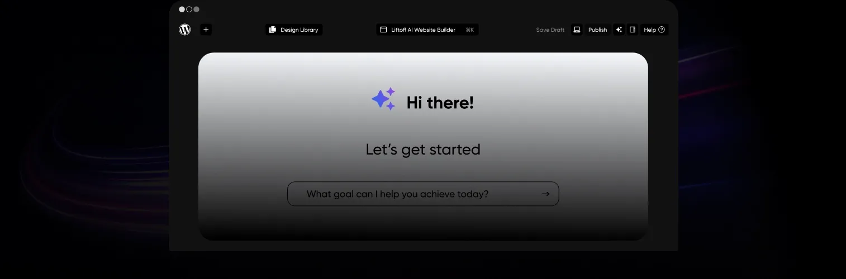
Task: Open the AI sparkle assistant in toolbar
Action: pyautogui.click(x=619, y=30)
